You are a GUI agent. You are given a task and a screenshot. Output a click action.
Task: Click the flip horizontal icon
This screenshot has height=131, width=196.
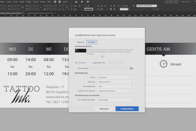click(60, 9)
